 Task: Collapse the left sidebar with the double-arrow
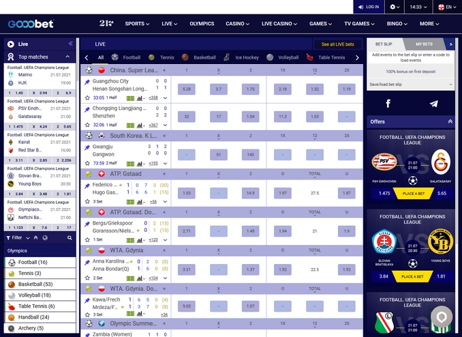[x=70, y=44]
